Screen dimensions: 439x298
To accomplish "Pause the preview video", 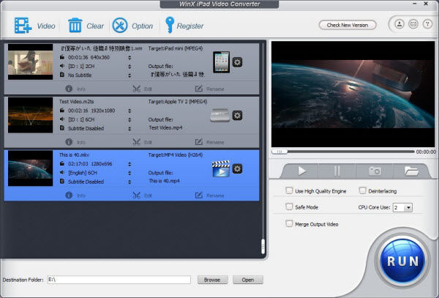I will (337, 171).
